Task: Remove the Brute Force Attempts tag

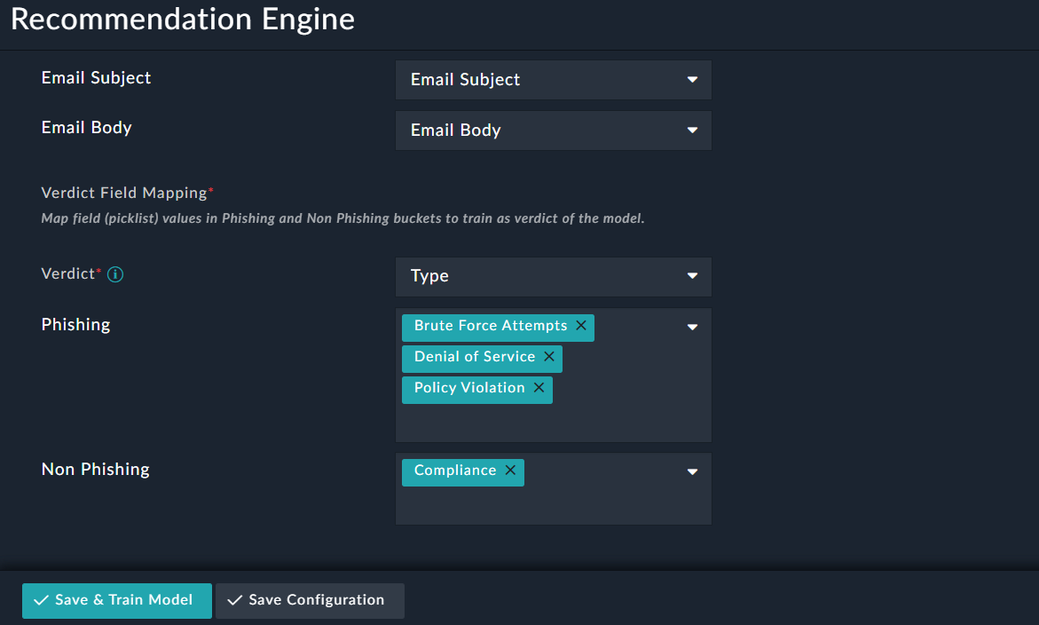Action: pyautogui.click(x=582, y=326)
